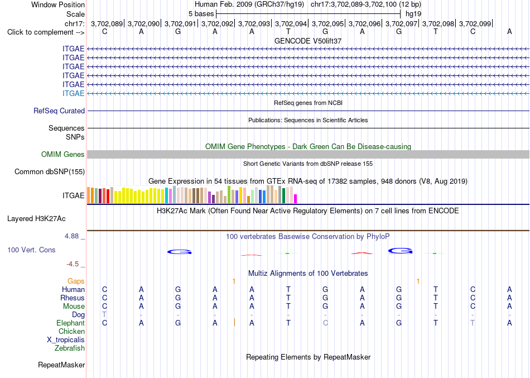The height and width of the screenshot is (378, 530).
Task: Click the Layered H3K27Ac track label
Action: [x=36, y=219]
